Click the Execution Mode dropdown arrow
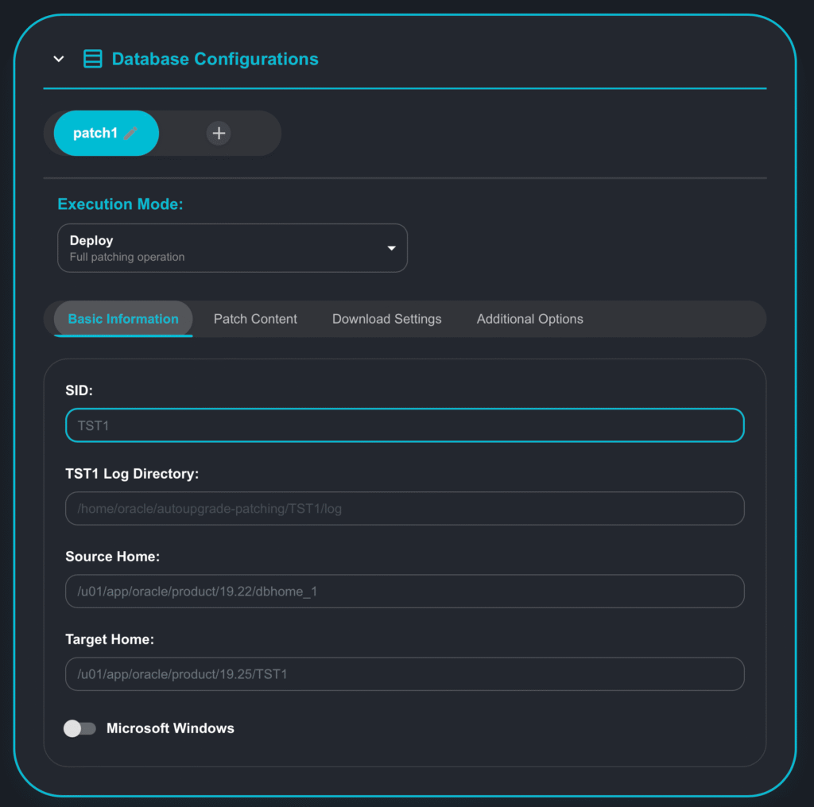The image size is (814, 807). (391, 248)
